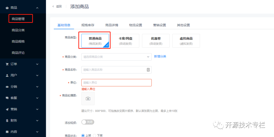274x137 pixels.
Task: Expand the 分销 menu chevron
Action: coord(37,87)
